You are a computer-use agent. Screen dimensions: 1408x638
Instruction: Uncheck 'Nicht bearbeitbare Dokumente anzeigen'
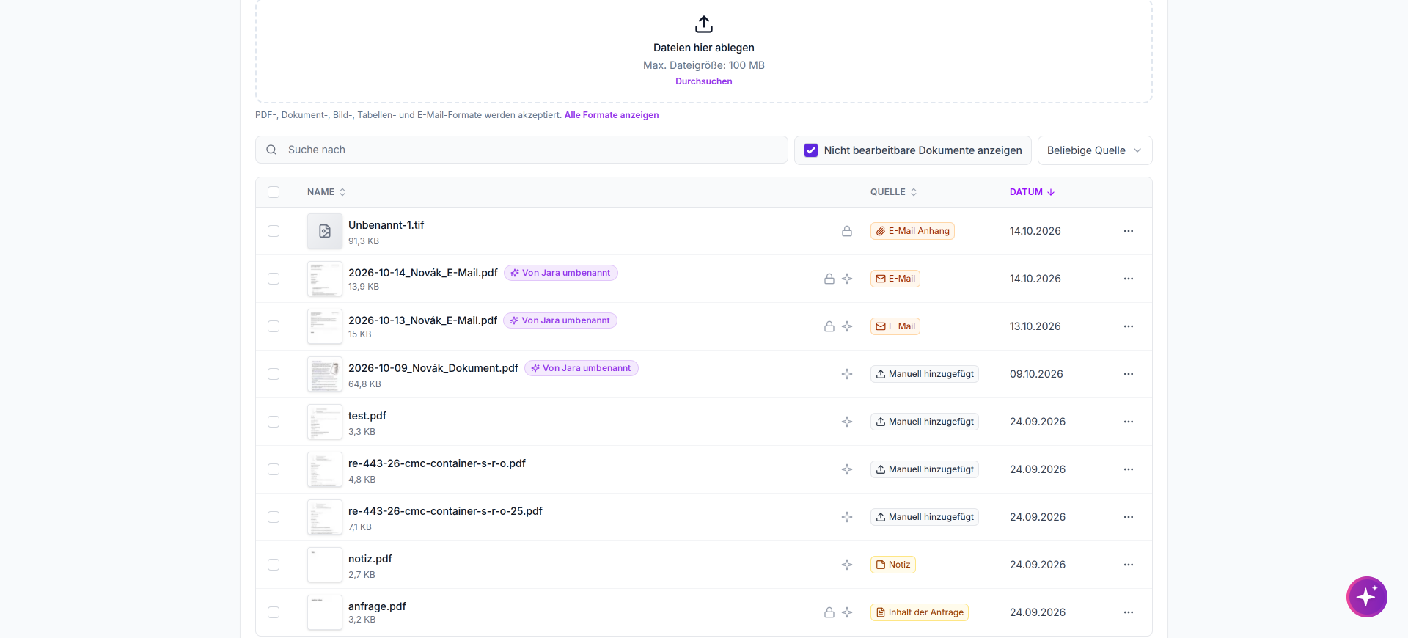[811, 150]
